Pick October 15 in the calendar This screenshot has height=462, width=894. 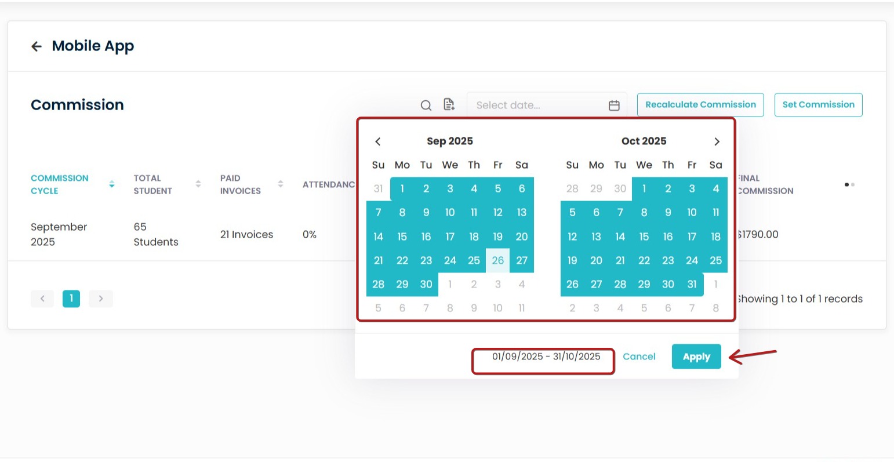(644, 237)
